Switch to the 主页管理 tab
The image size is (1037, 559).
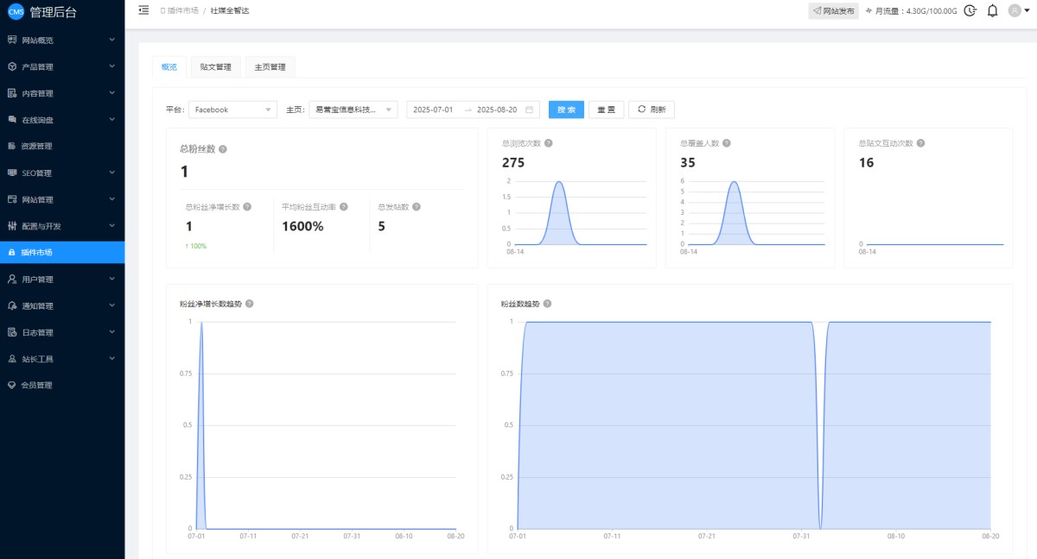[x=270, y=66]
